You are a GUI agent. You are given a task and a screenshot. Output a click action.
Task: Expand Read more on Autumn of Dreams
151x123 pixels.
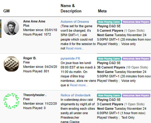[75, 48]
